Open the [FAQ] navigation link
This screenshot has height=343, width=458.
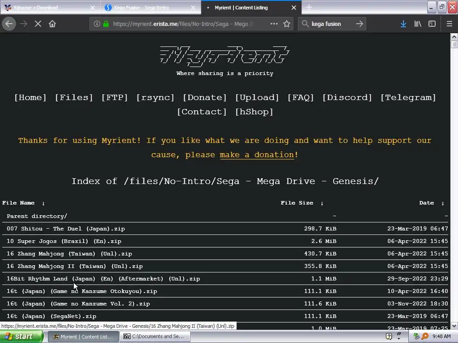pyautogui.click(x=301, y=97)
